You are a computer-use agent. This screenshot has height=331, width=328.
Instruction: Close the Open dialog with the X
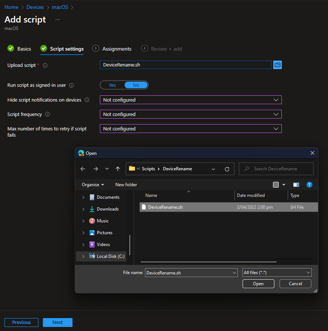(312, 153)
